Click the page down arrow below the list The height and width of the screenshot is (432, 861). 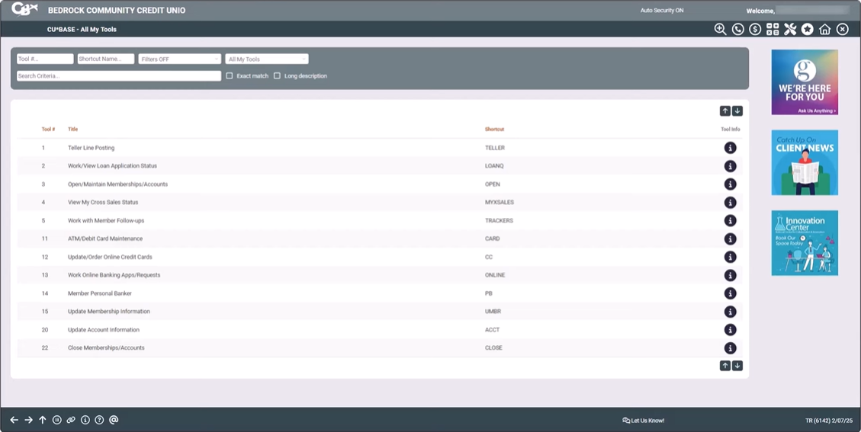tap(737, 366)
